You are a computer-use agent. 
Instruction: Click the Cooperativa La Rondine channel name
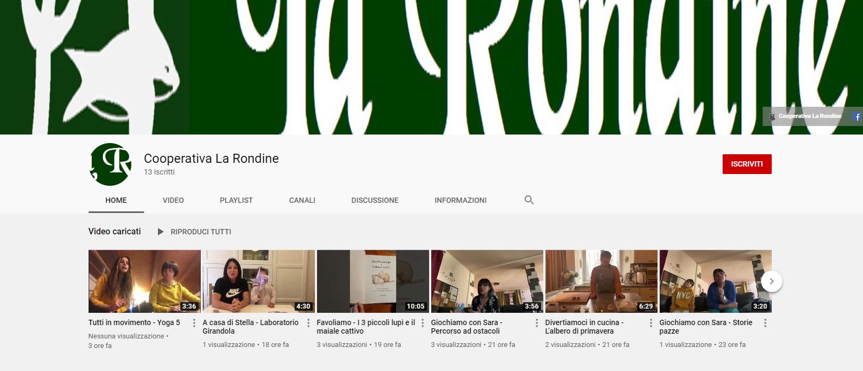click(211, 159)
